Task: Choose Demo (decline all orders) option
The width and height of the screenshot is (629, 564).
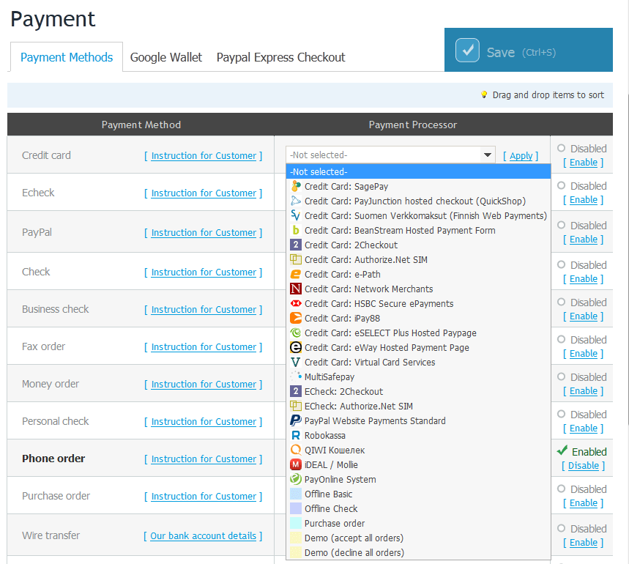Action: 418,552
